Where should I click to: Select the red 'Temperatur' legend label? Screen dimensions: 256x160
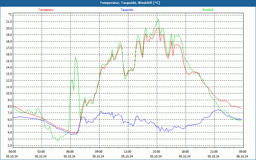point(46,10)
